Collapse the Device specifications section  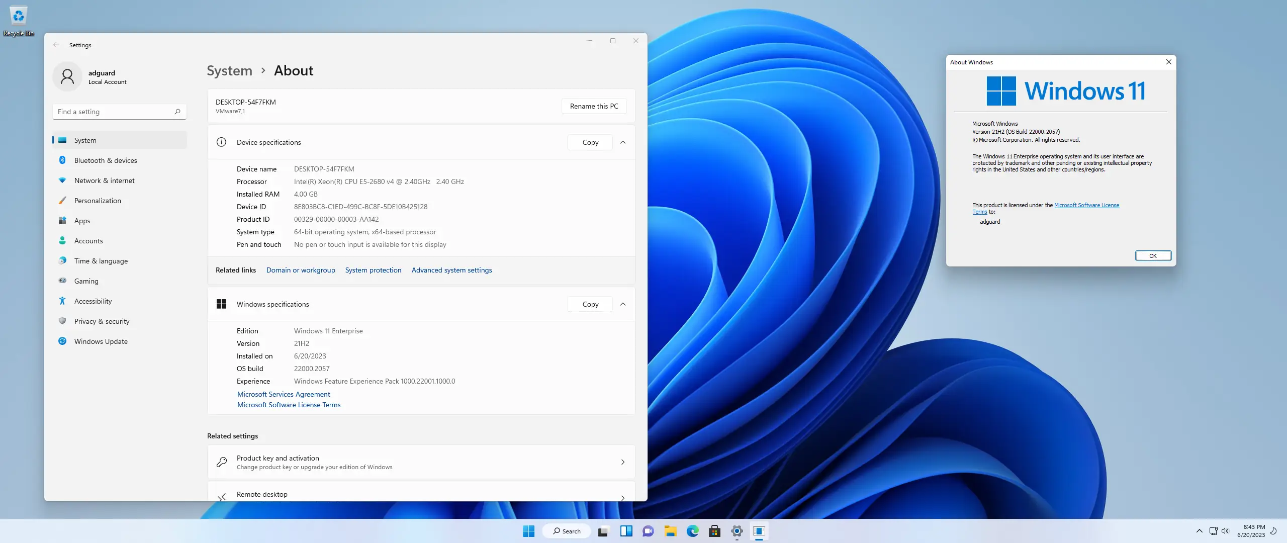[623, 142]
